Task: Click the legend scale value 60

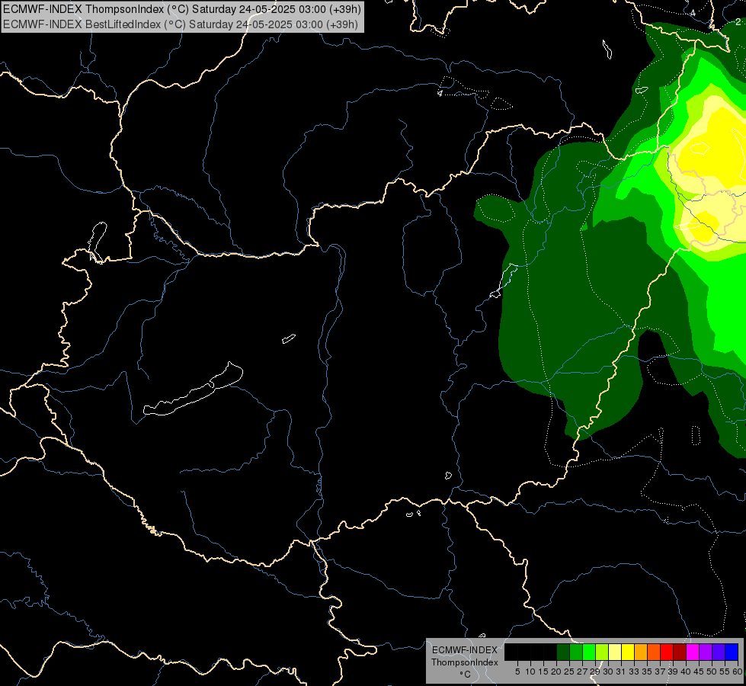Action: pyautogui.click(x=737, y=672)
